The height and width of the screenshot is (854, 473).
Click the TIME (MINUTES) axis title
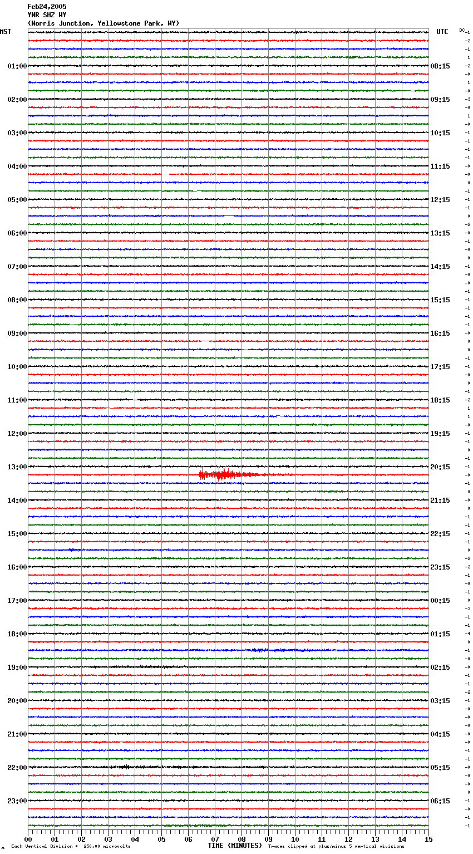235,846
